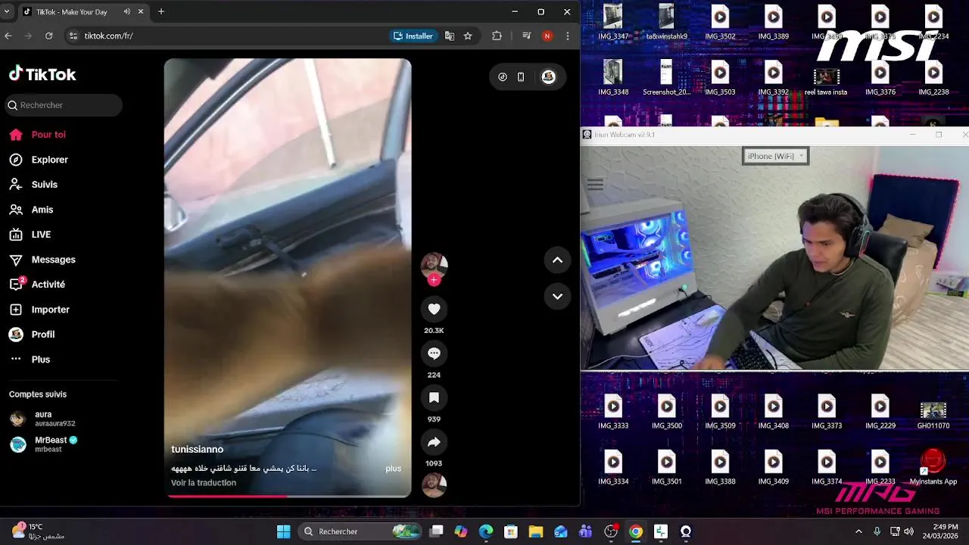Click the Installer button in the address bar
The width and height of the screenshot is (969, 545).
pos(413,36)
